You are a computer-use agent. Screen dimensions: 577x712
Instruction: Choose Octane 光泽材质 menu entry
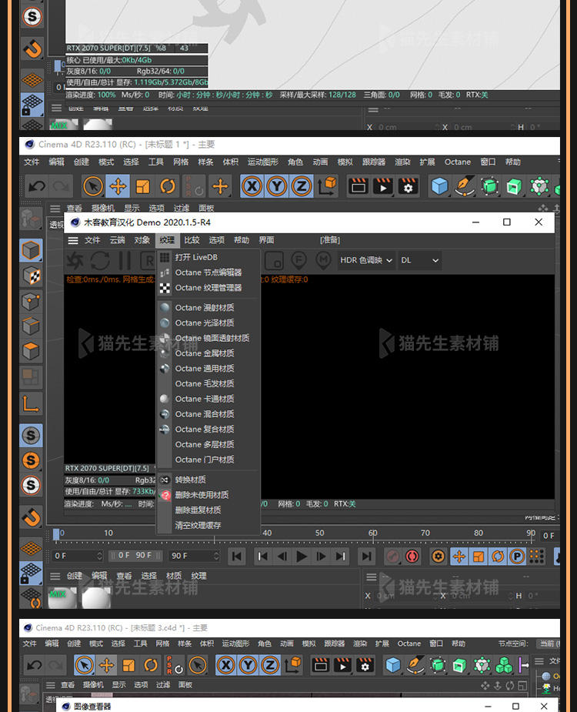[x=208, y=323]
